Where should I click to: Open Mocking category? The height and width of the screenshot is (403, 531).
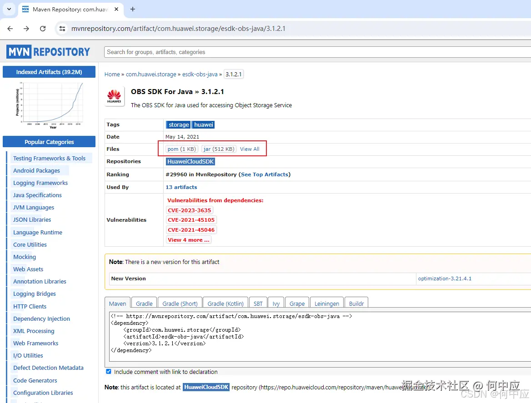point(25,257)
